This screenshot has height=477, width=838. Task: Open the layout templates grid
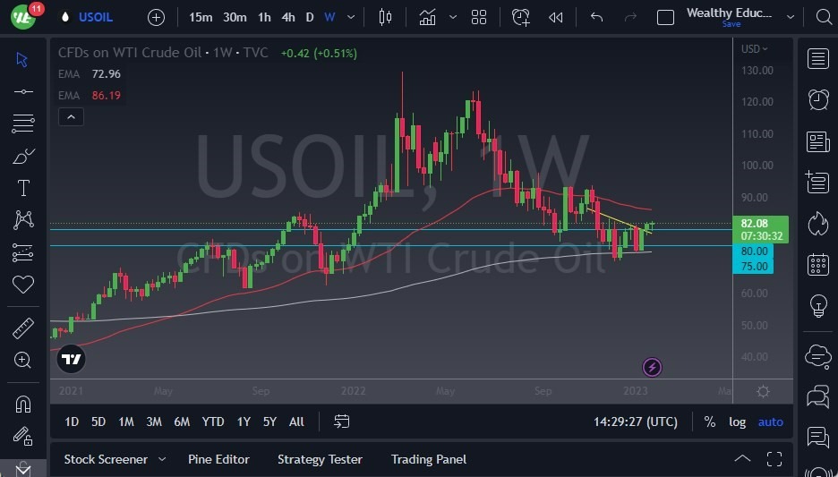pos(479,18)
